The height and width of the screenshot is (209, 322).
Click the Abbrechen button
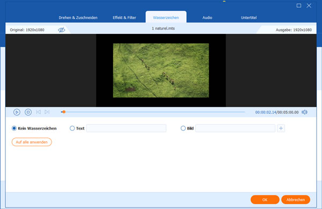tap(296, 199)
